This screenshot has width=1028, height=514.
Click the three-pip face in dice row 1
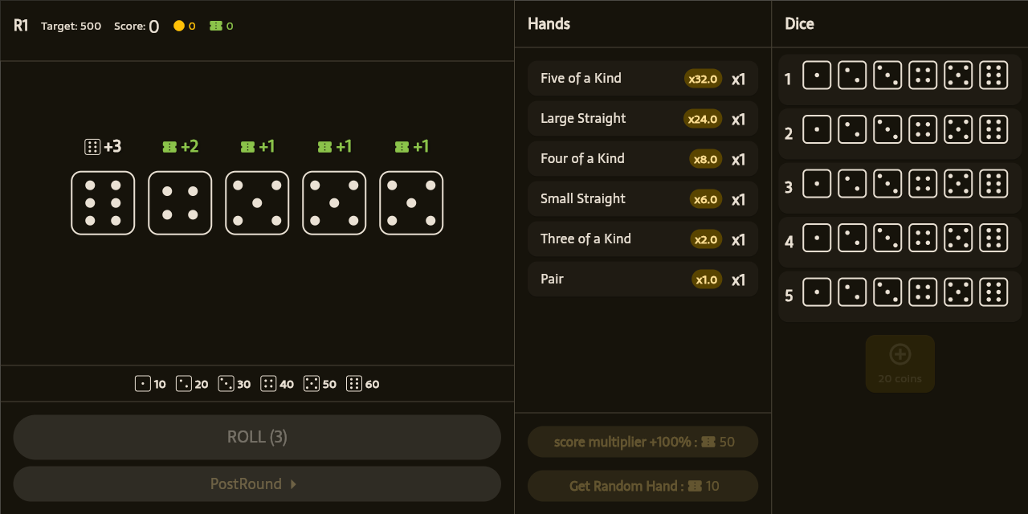[887, 75]
